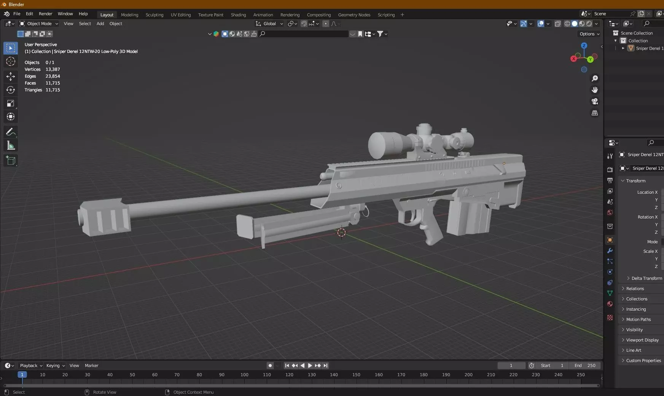Open the Scene properties tab
664x396 pixels.
[x=610, y=201]
